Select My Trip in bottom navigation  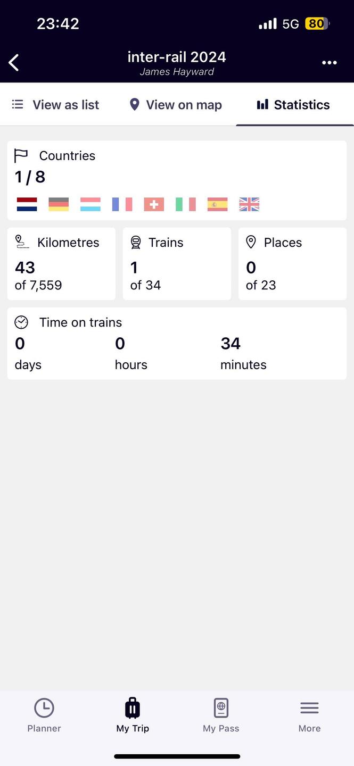[133, 716]
